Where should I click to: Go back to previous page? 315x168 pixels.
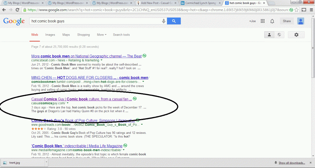click(4, 10)
